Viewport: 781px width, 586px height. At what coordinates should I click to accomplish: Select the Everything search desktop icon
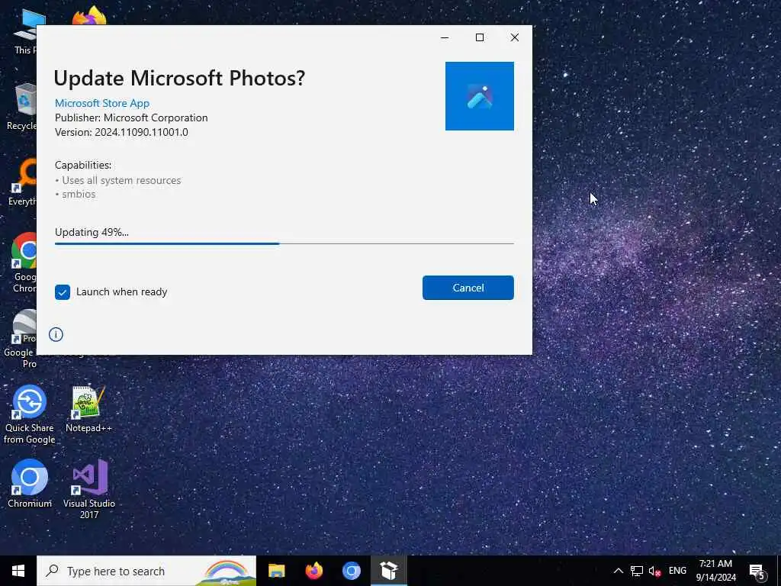tap(22, 182)
